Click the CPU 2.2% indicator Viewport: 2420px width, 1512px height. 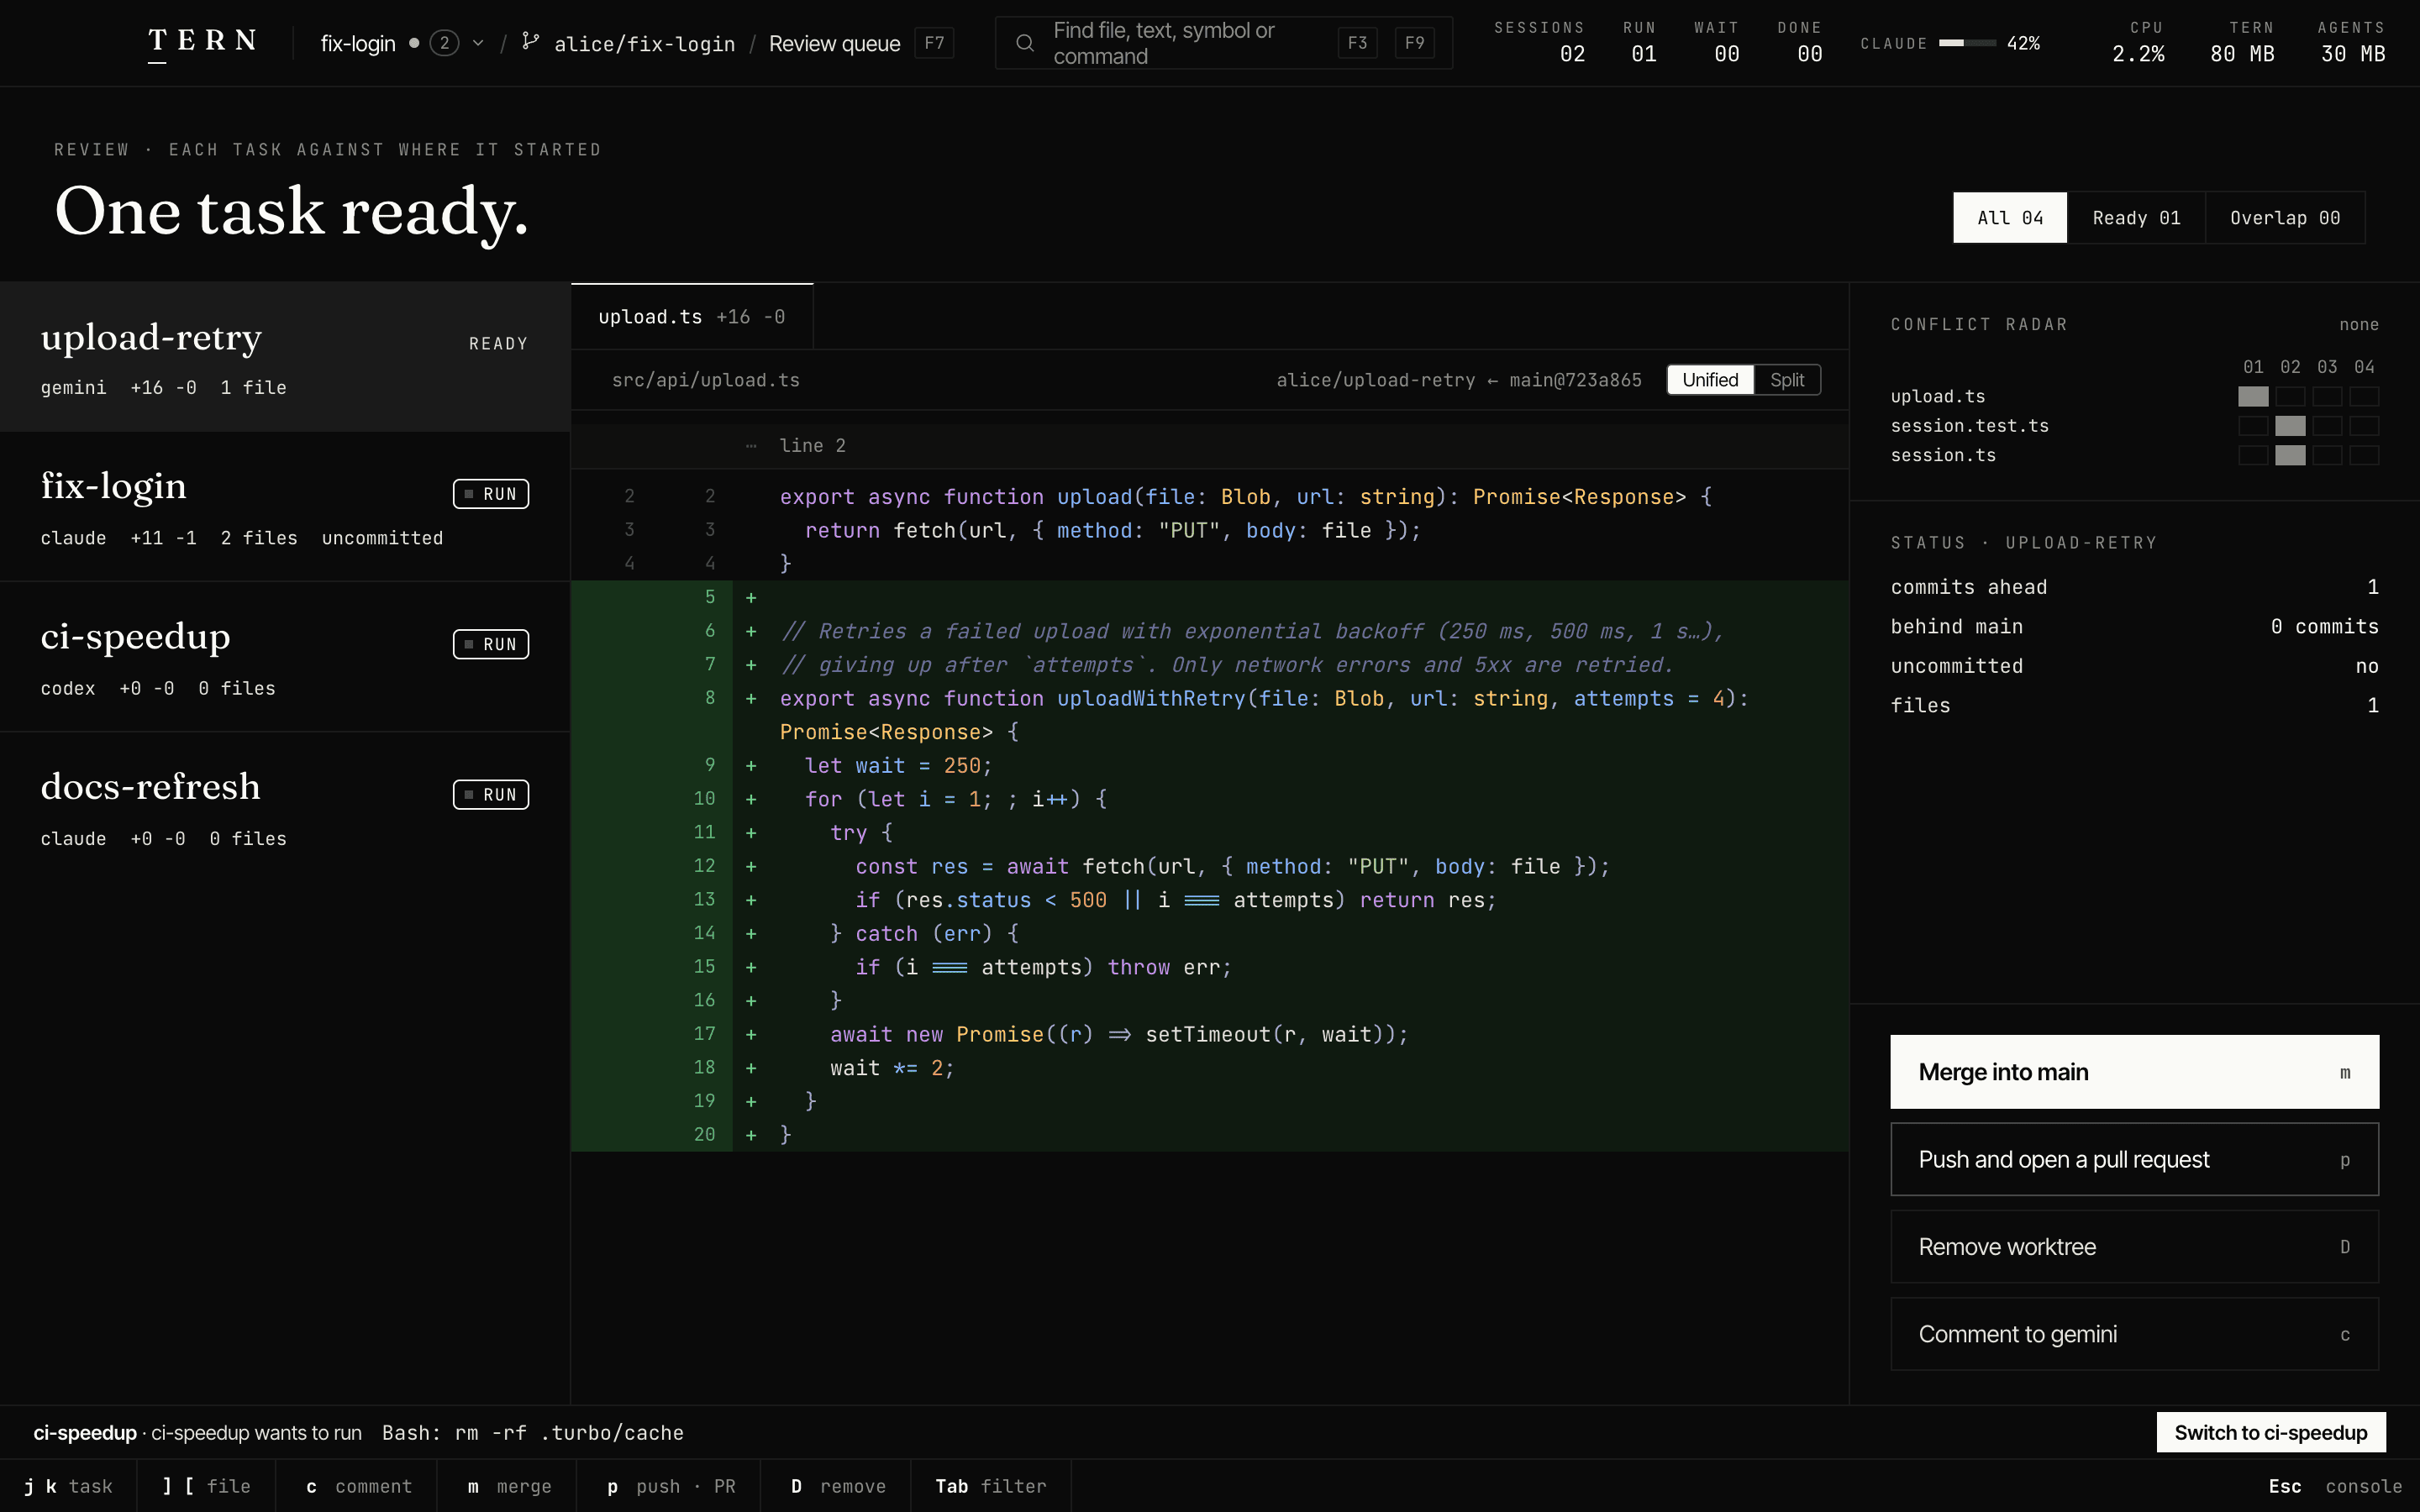[x=2138, y=42]
